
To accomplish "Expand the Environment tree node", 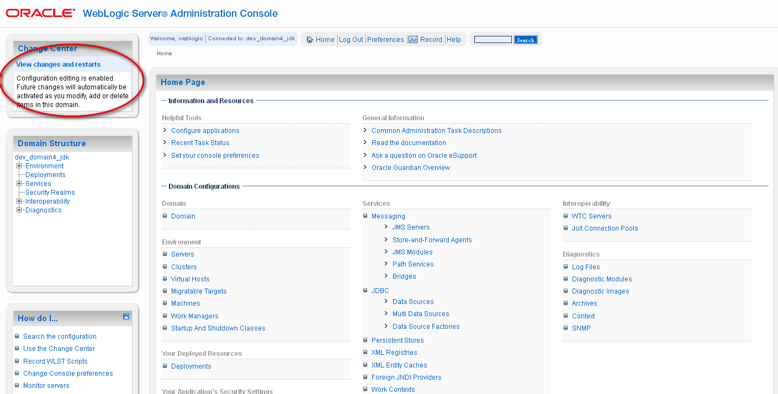I will [19, 166].
